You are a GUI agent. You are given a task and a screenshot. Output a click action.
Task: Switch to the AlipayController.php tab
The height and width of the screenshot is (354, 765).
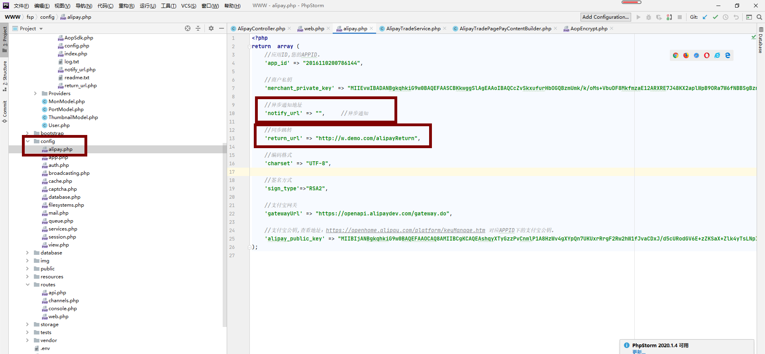click(x=261, y=28)
